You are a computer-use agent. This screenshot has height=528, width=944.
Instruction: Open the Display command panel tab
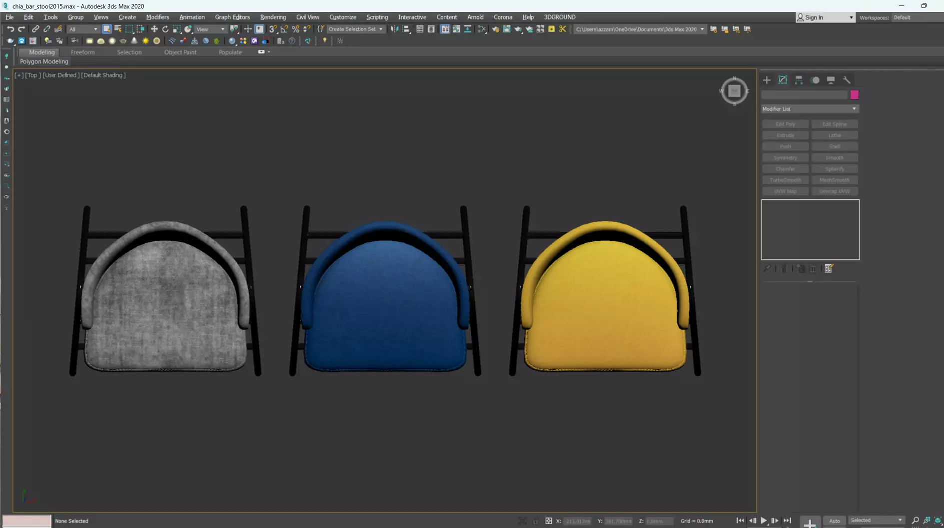[831, 80]
